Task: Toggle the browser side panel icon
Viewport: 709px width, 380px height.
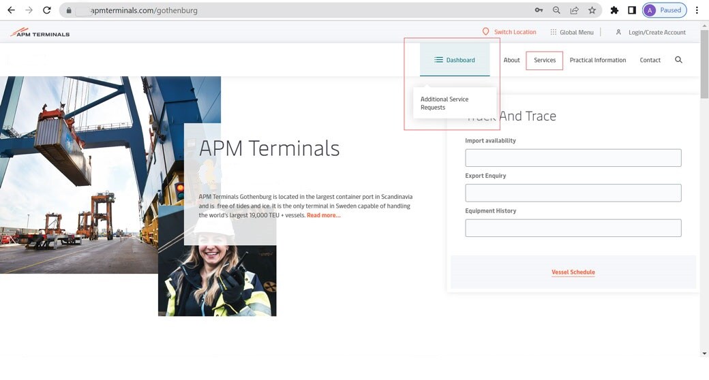Action: [x=632, y=10]
